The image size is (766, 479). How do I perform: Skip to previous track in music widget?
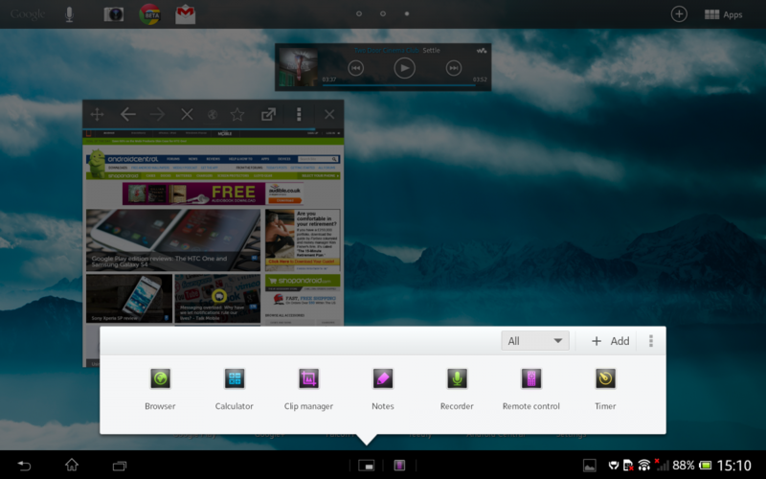coord(355,68)
